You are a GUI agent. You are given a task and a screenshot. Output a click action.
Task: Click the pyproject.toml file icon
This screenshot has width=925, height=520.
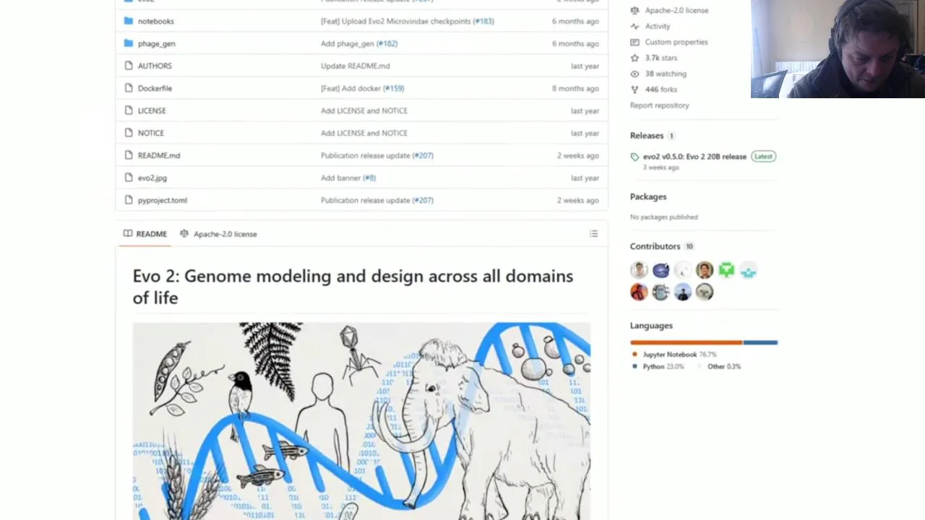click(128, 200)
